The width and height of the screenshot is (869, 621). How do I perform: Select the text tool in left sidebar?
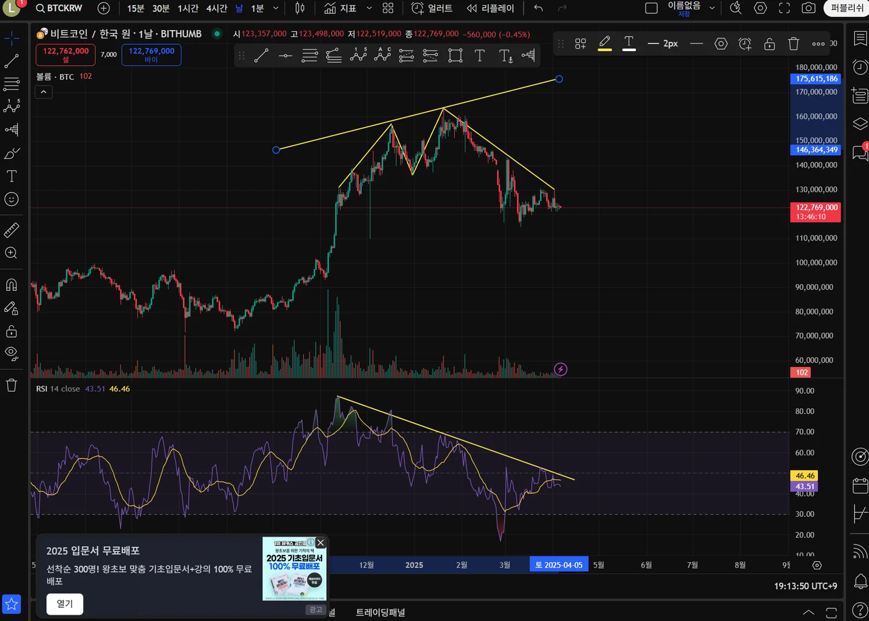coord(11,176)
